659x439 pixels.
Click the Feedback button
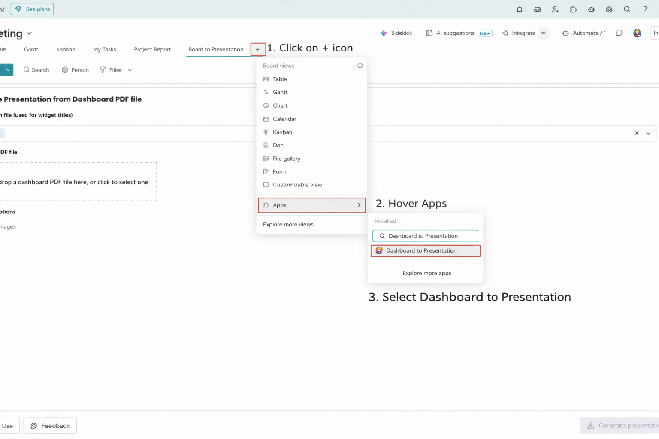pos(50,426)
